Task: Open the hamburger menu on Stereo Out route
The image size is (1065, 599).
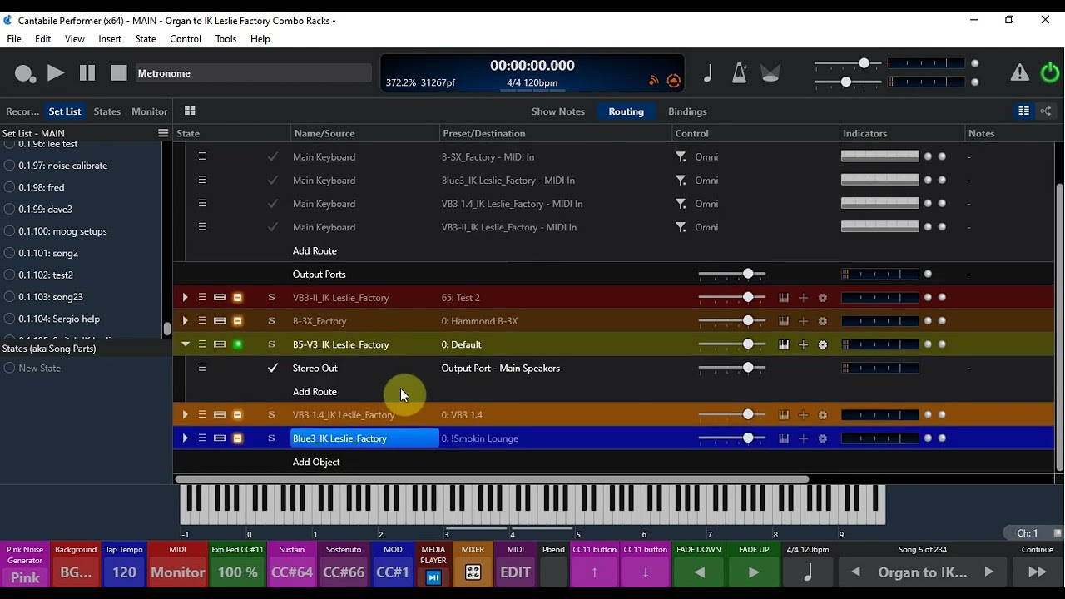Action: coord(202,368)
